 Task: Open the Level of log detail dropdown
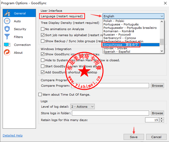tap(82, 107)
